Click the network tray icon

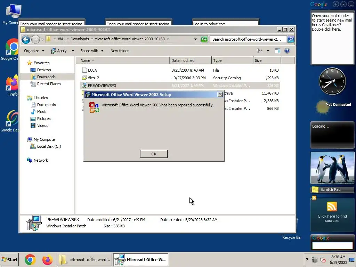pos(314,259)
